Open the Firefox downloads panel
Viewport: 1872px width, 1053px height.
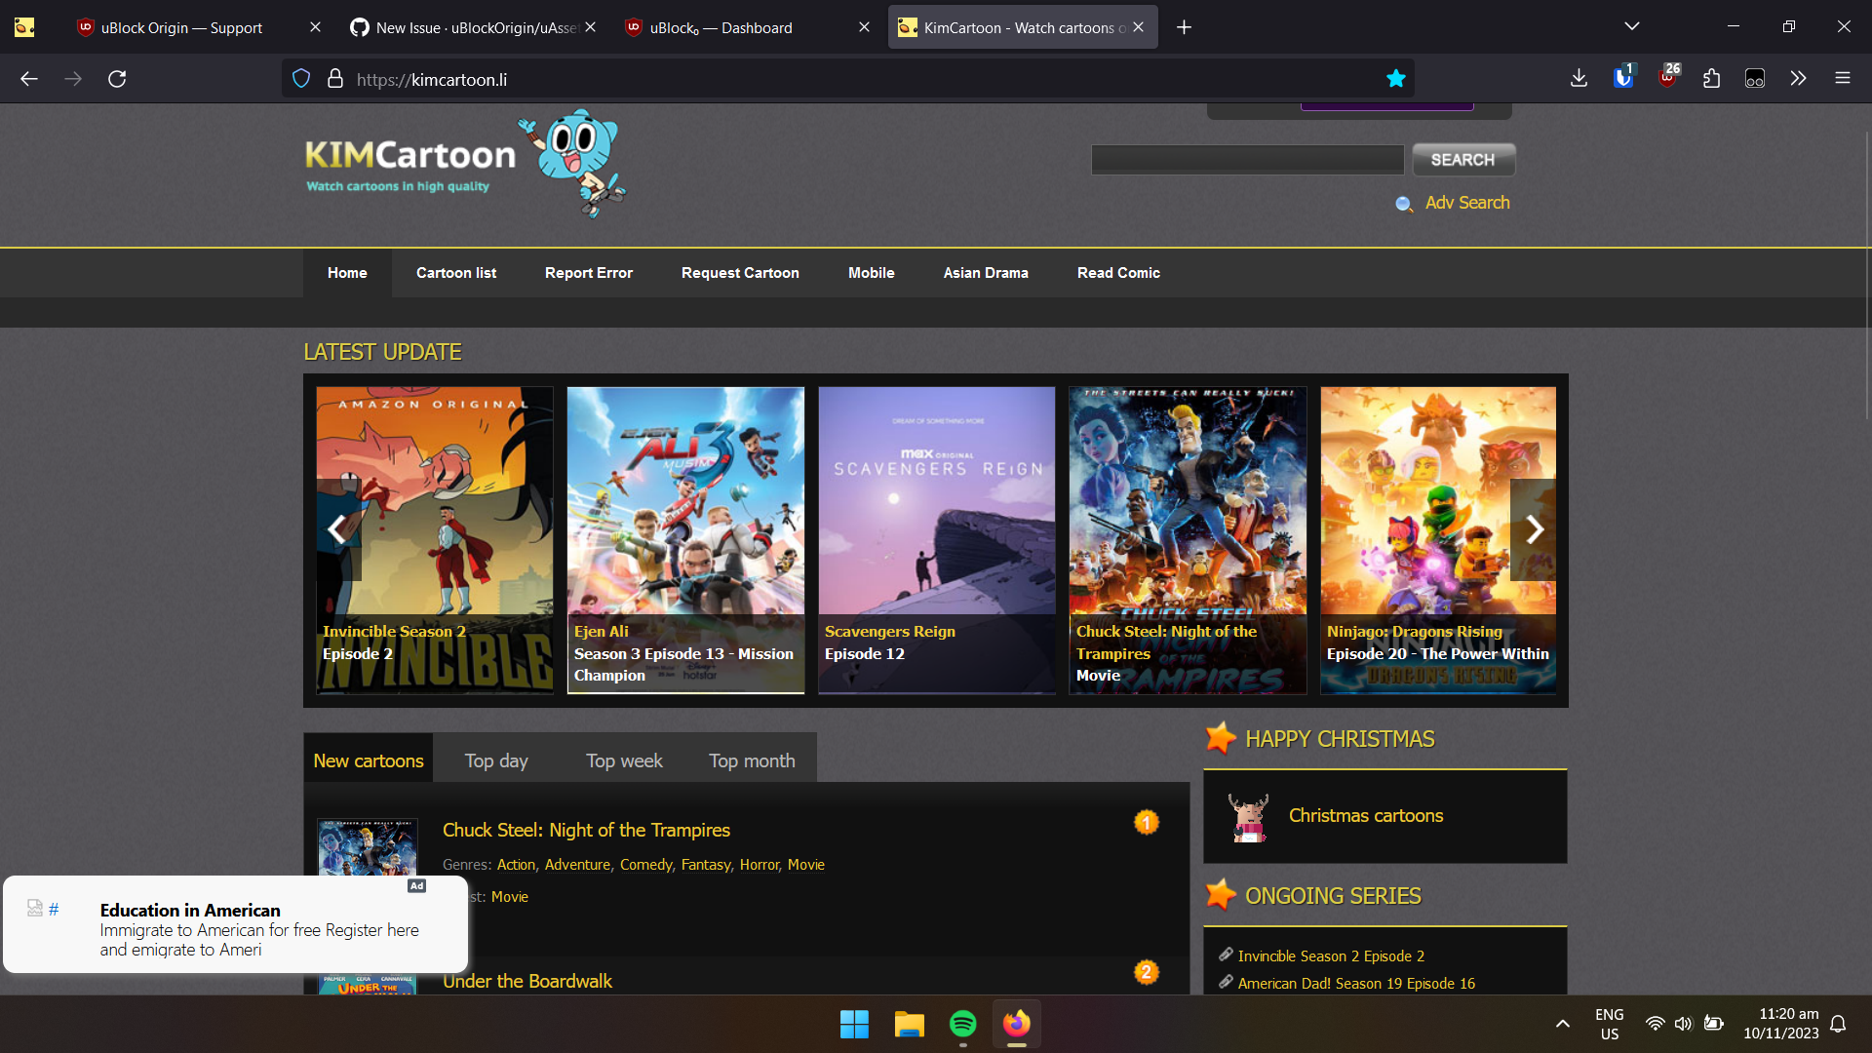point(1579,79)
